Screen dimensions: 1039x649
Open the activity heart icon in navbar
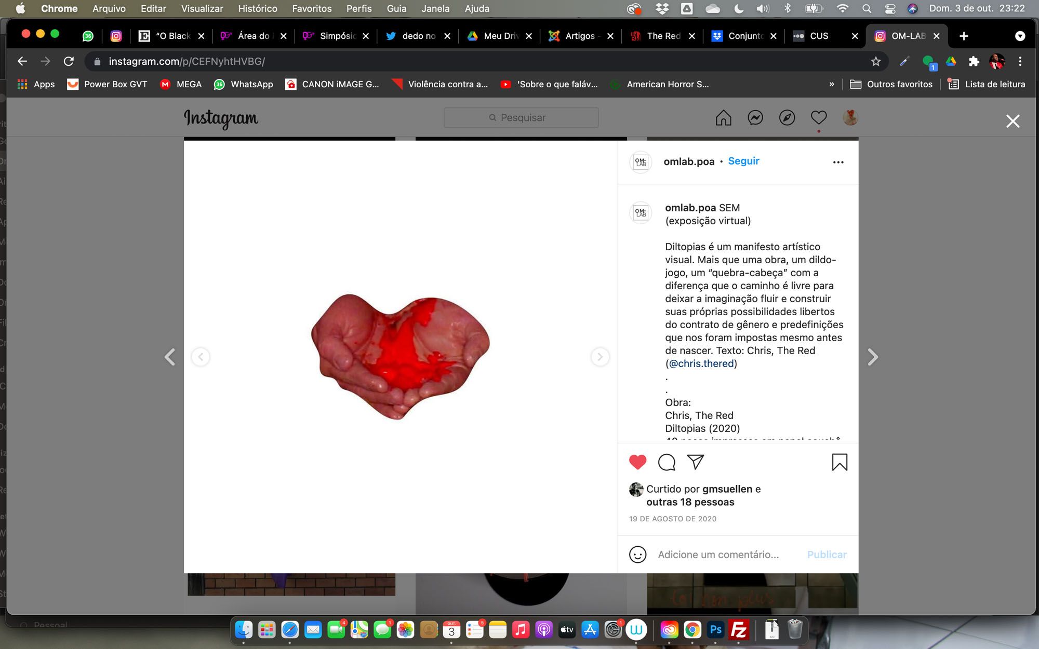(818, 118)
